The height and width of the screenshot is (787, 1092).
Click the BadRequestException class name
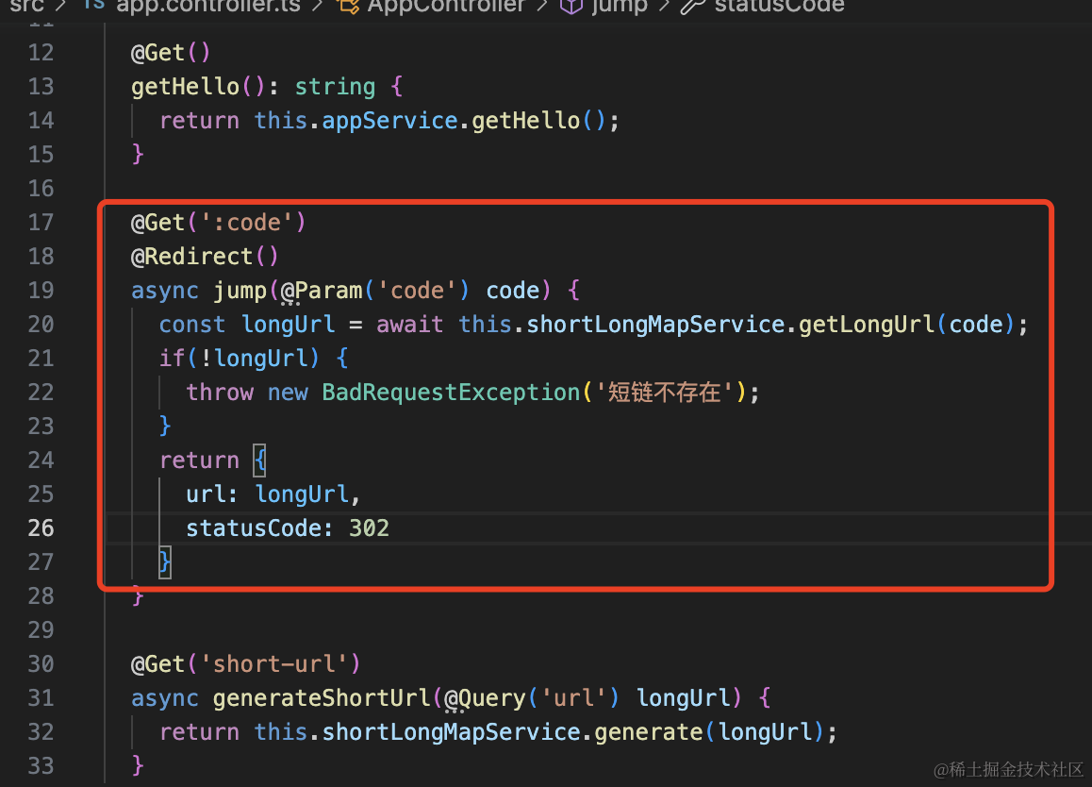pos(451,393)
